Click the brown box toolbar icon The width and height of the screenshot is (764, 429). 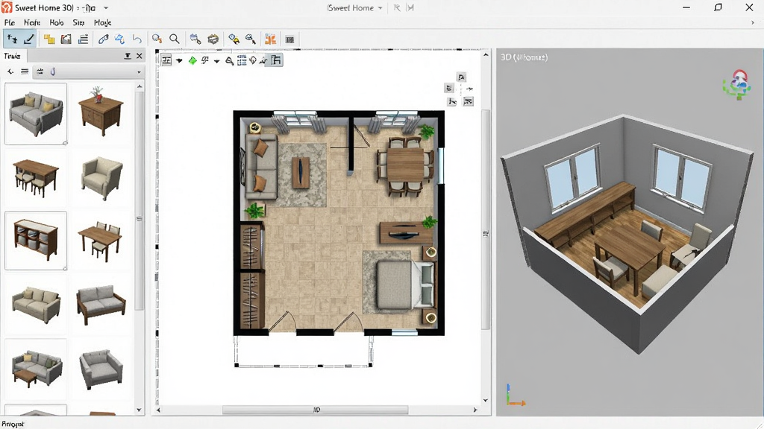[213, 39]
